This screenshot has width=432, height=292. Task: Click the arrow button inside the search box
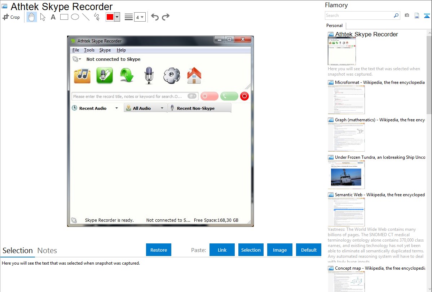coord(192,96)
